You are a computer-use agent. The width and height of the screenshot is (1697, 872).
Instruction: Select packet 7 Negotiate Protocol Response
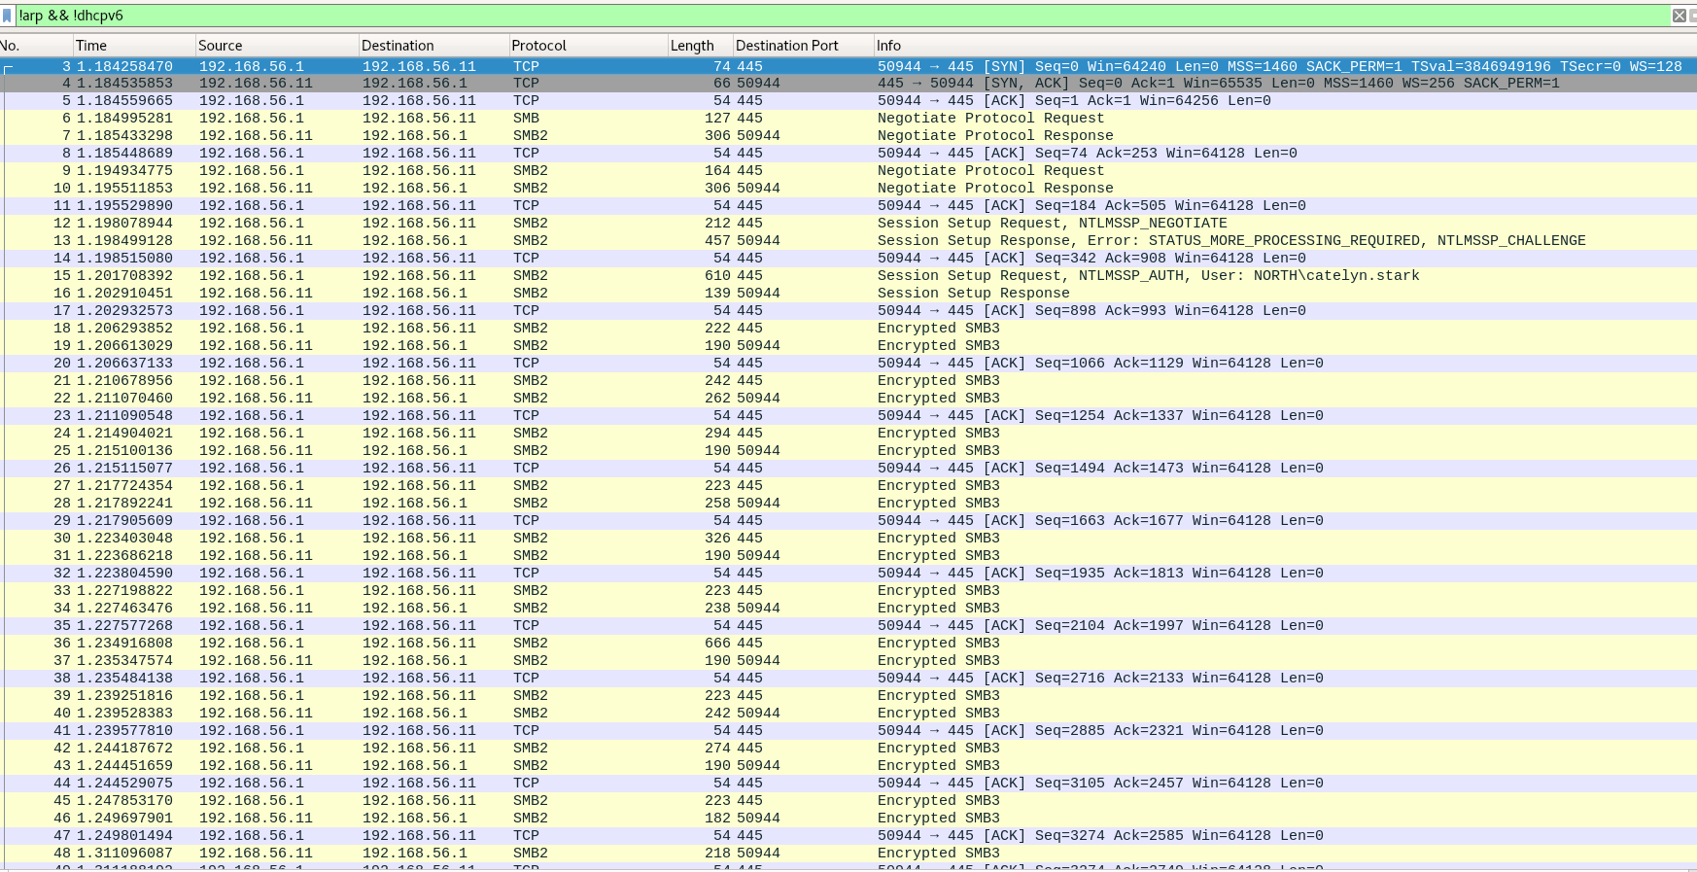coord(848,136)
